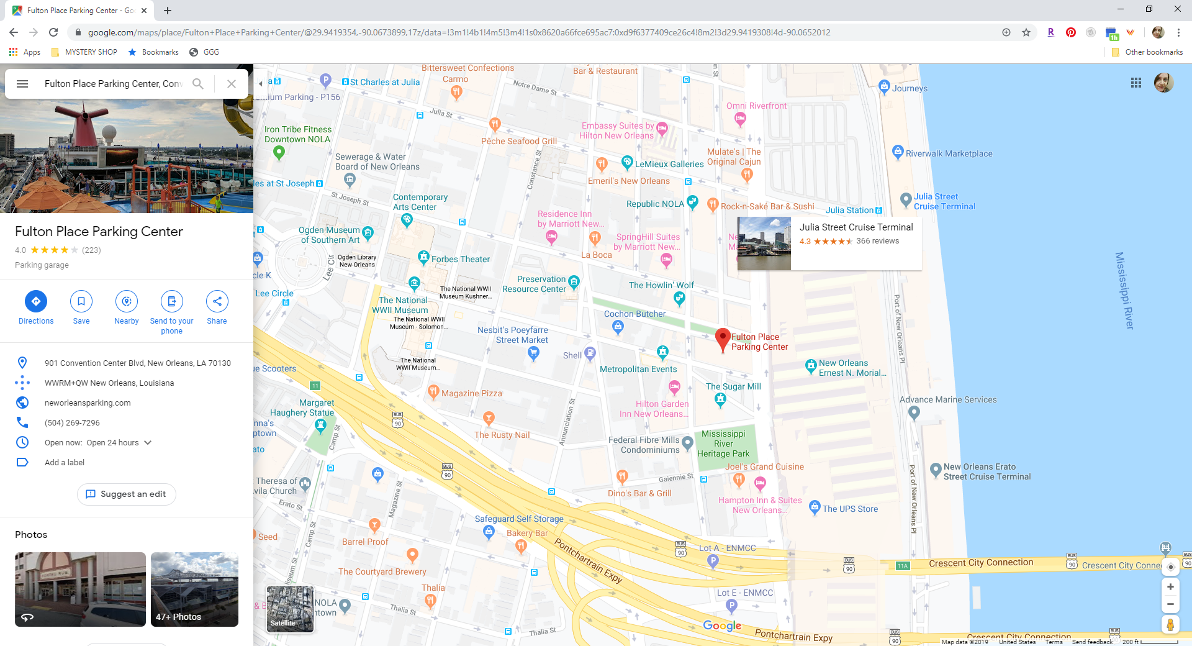
Task: Send to your phone icon
Action: click(x=172, y=302)
